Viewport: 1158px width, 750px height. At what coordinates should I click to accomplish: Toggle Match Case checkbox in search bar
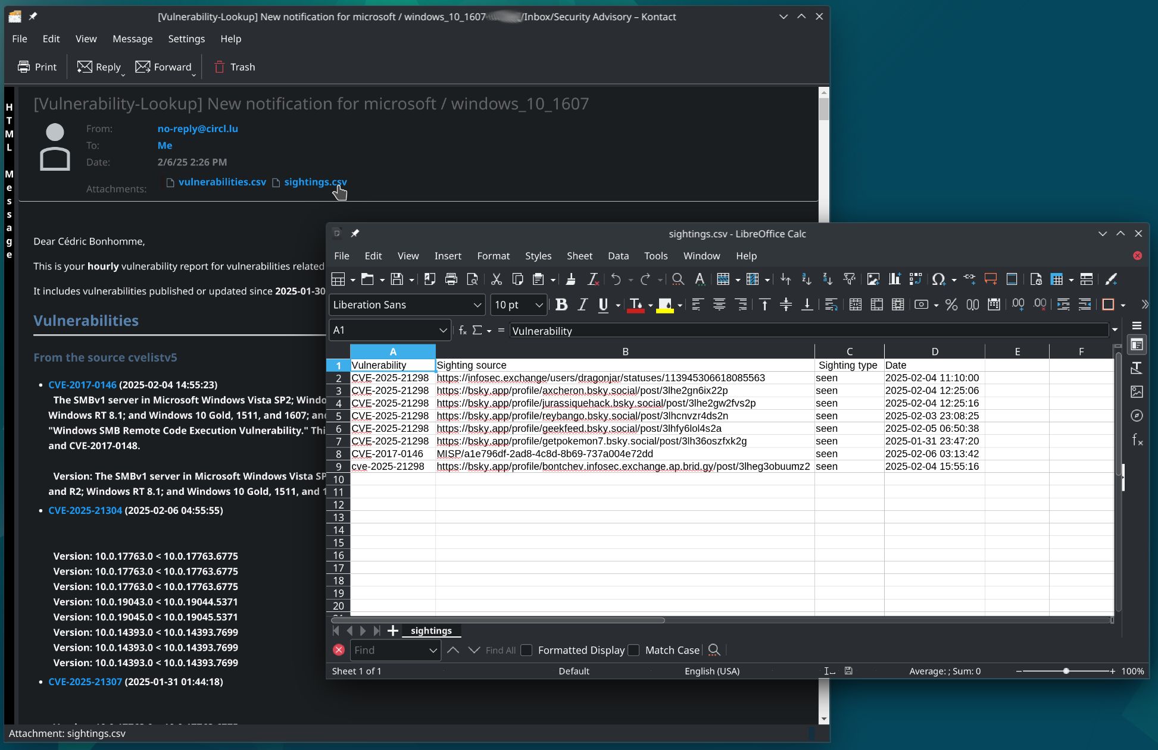tap(635, 649)
